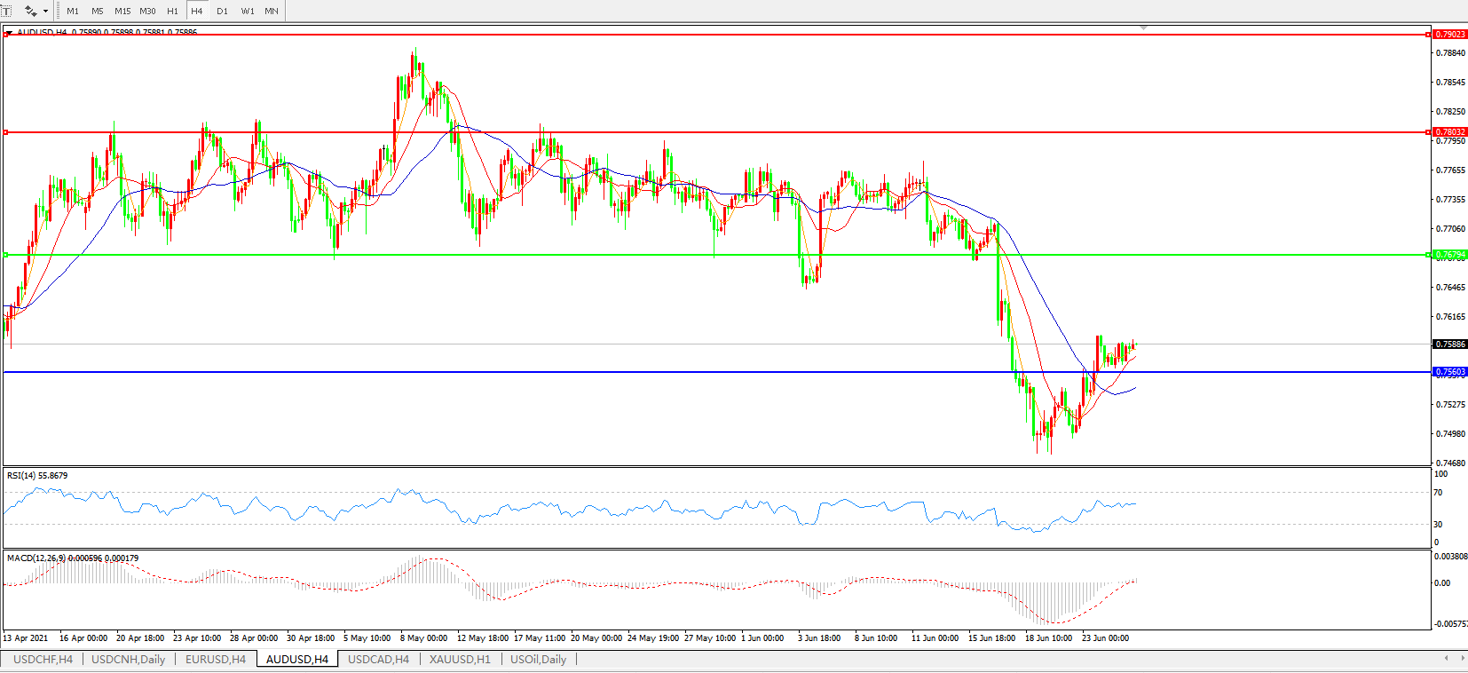Screen dimensions: 1468x673
Task: Click the green horizontal line price tag
Action: point(1449,255)
